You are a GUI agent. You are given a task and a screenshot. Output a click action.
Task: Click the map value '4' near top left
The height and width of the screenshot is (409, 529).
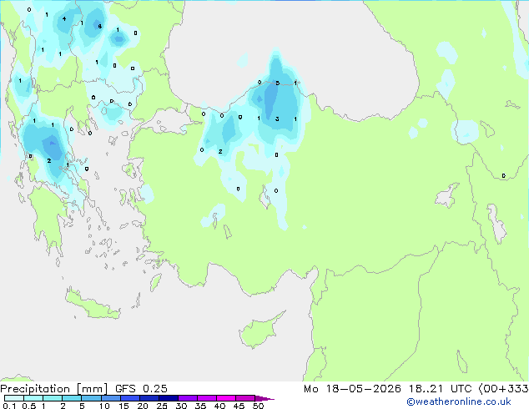64,19
